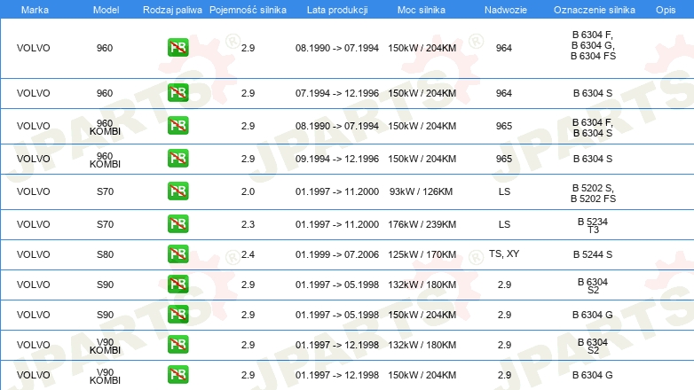Screen dimensions: 694x390
Task: Click the LS body cell in the B 5202 S row
Action: [x=505, y=191]
